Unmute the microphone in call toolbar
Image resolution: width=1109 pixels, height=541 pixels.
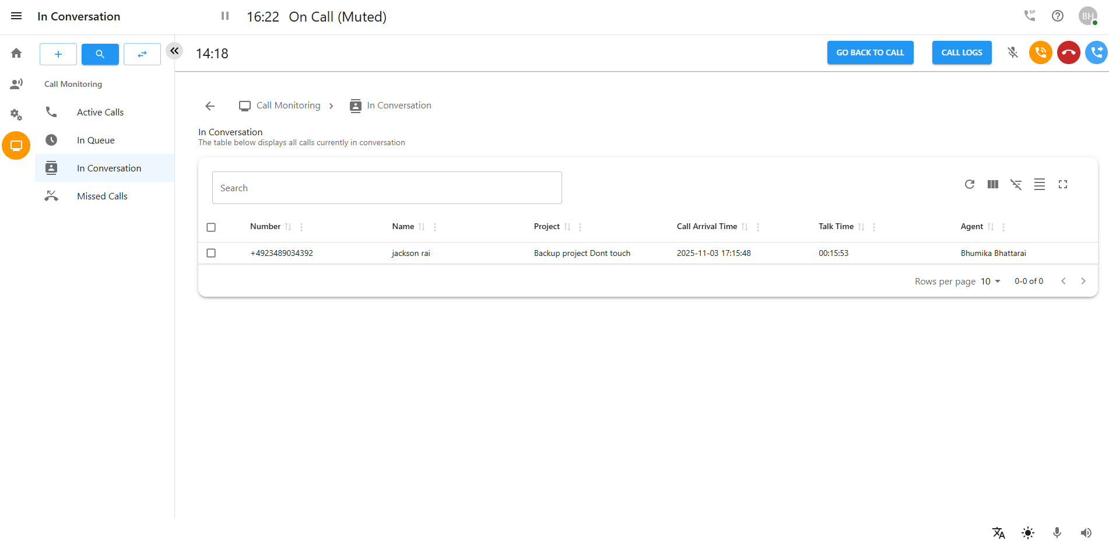point(1013,52)
